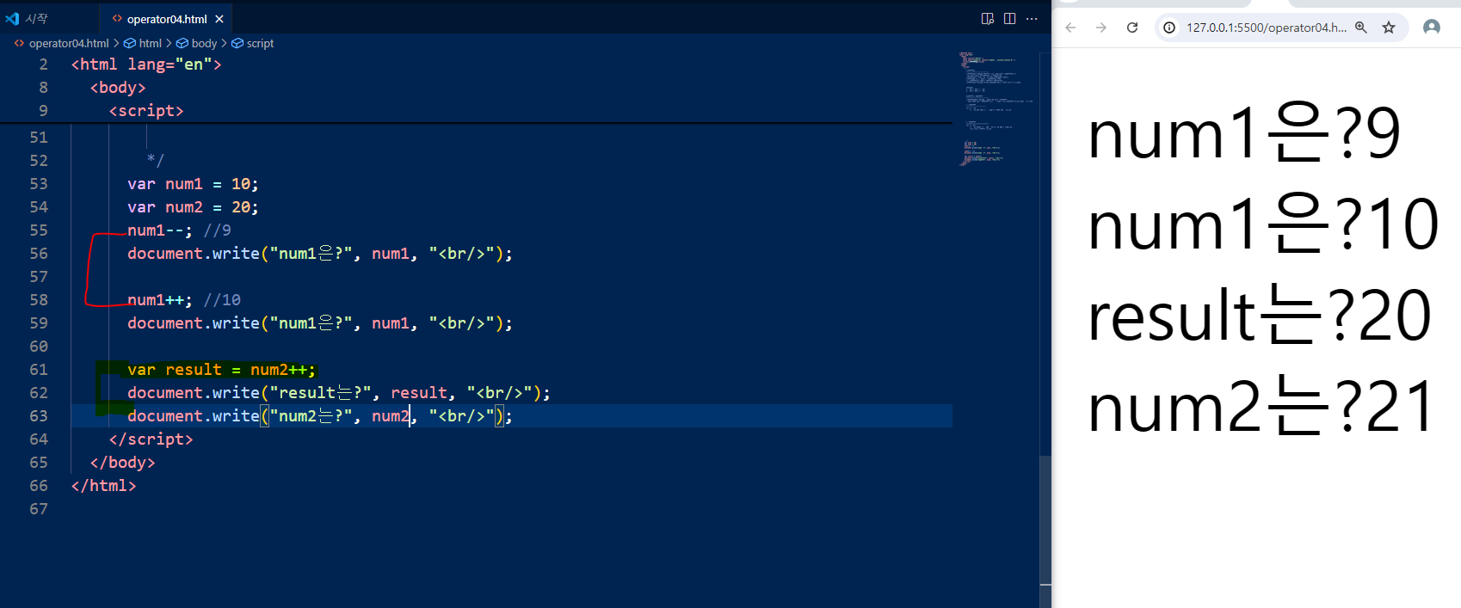The image size is (1461, 608).
Task: Open the browser profile avatar
Action: [1432, 28]
